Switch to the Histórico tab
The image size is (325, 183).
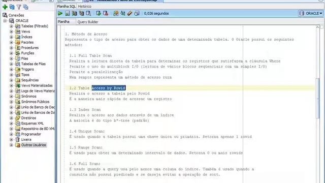[85, 7]
